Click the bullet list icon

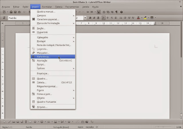pyautogui.click(x=125, y=18)
